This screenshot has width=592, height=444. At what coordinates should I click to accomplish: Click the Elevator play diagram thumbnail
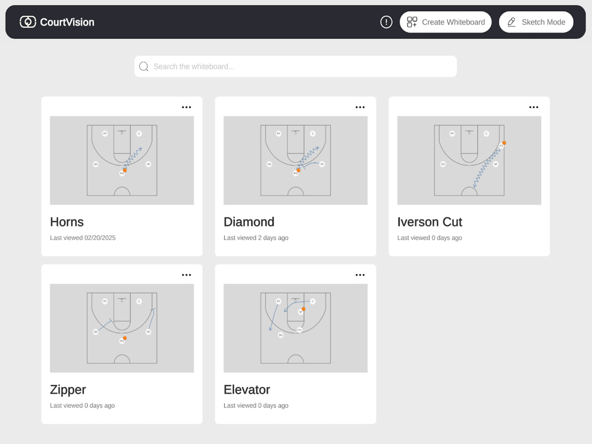tap(295, 328)
